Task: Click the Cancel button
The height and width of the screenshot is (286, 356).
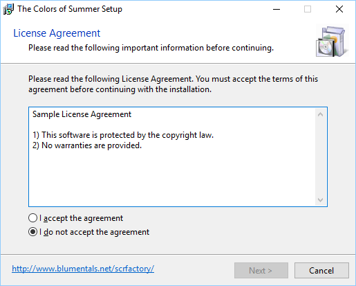Action: [x=321, y=270]
